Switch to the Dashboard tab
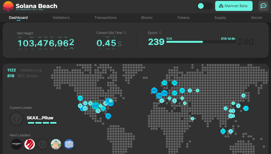Viewport: 271px width, 154px height. 18,18
